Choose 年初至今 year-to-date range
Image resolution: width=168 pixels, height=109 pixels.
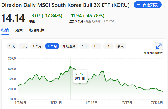(69, 46)
